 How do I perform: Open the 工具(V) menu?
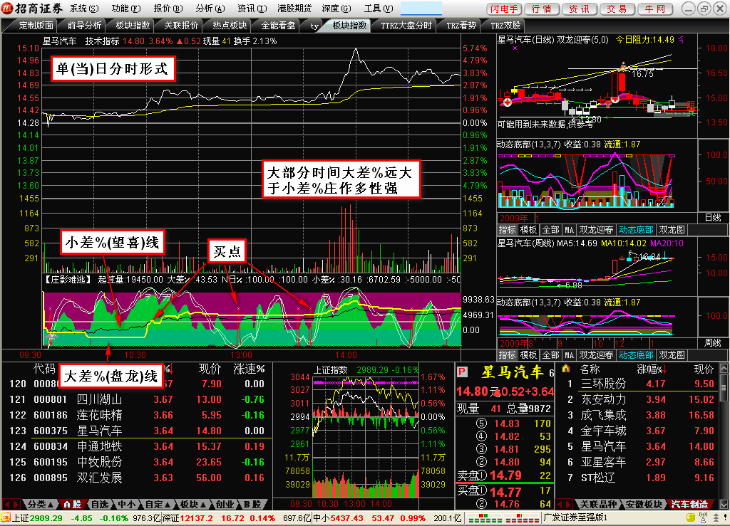pos(378,9)
